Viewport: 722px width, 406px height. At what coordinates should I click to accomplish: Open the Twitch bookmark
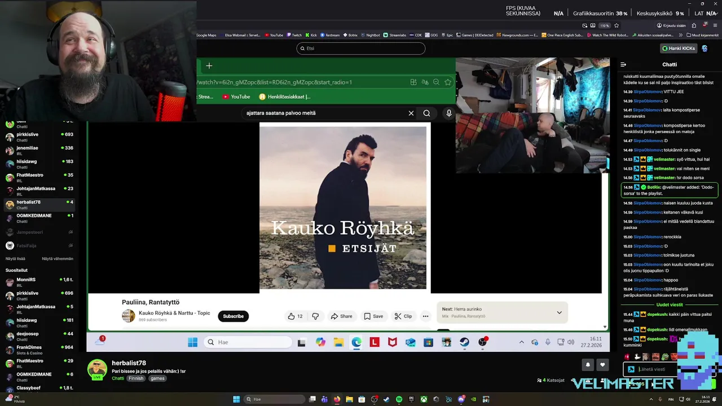(294, 35)
